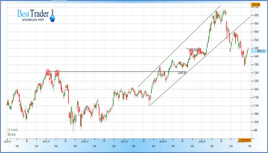Click the 1690 tick on the price axis
This screenshot has height=153, width=268.
255,15
